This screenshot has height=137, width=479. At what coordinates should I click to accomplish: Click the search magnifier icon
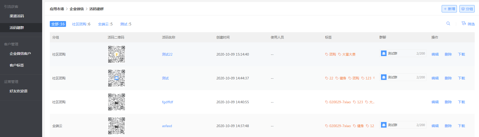[x=448, y=24]
